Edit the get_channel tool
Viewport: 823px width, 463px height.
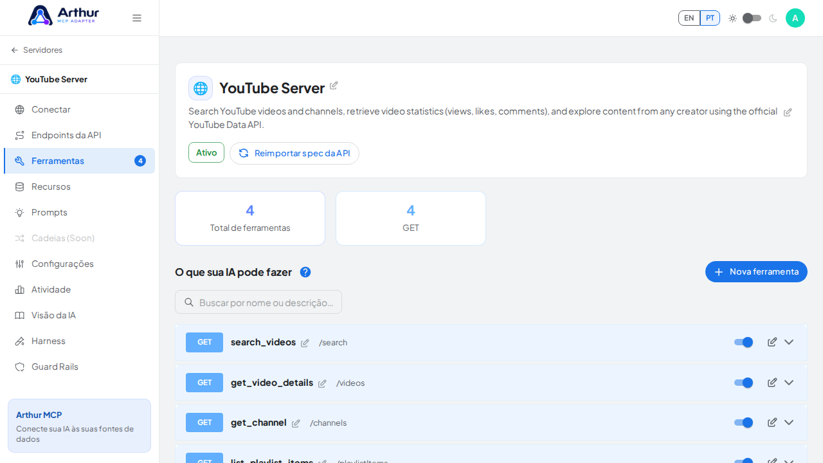coord(772,422)
